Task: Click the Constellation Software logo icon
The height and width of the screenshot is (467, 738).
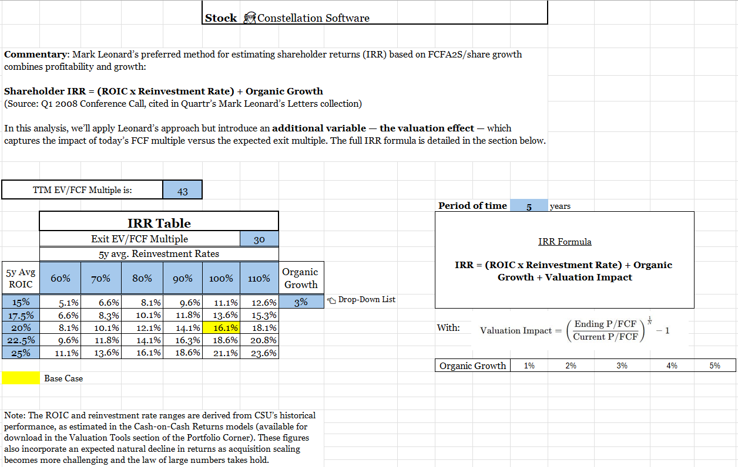Action: pos(249,18)
